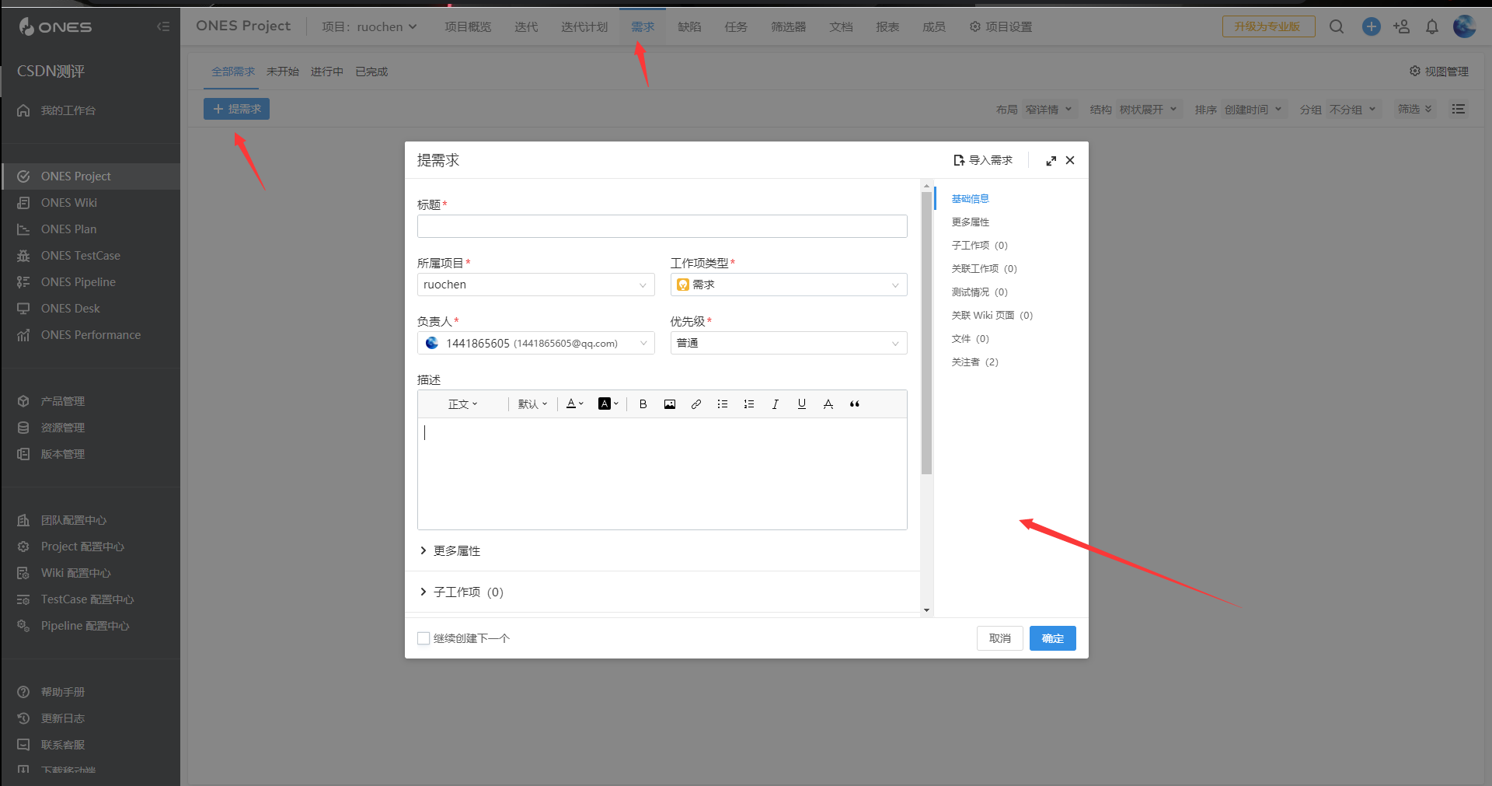
Task: Toggle bold formatting in the description editor
Action: pos(643,403)
